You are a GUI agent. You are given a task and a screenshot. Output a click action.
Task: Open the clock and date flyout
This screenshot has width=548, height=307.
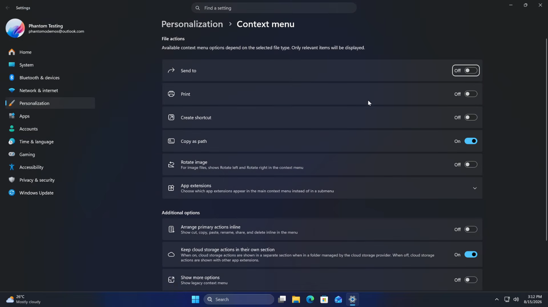point(533,299)
